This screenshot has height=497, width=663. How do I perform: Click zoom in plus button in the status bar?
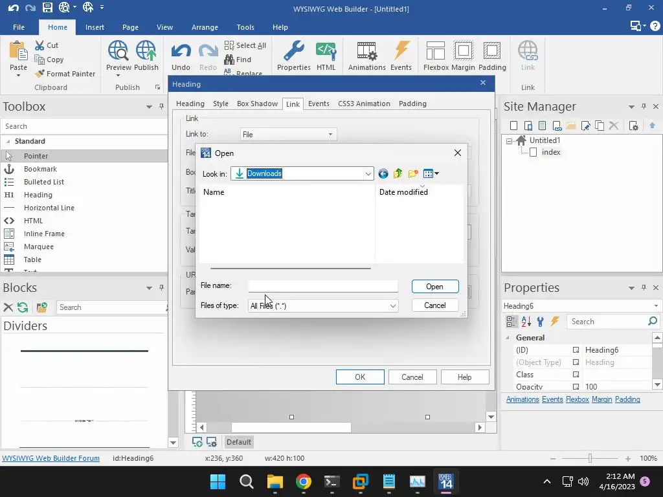coord(628,458)
